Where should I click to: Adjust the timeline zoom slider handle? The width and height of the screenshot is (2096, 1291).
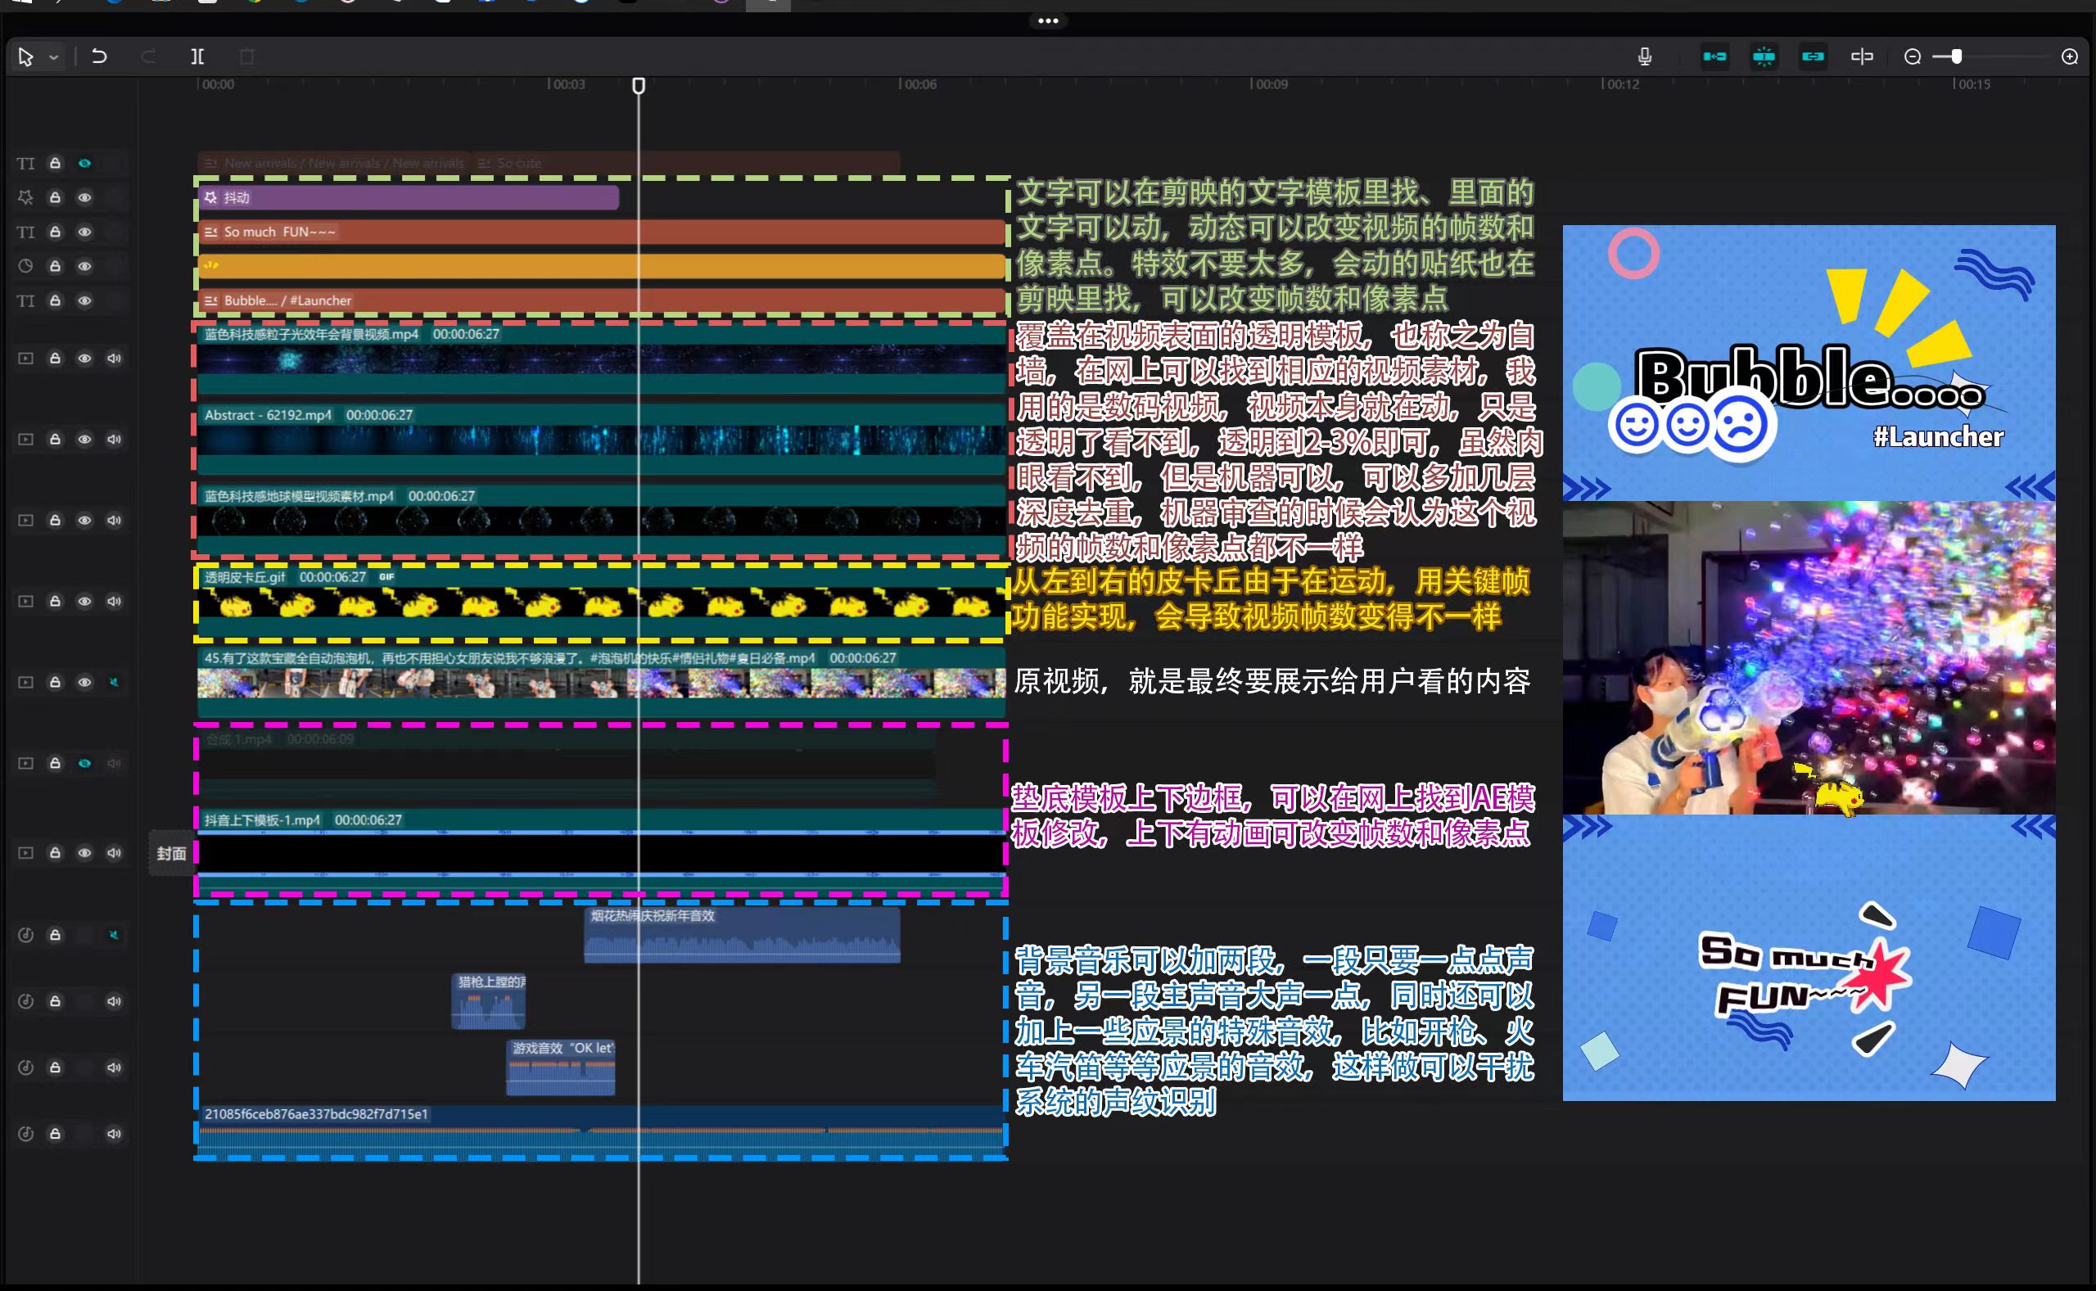point(1956,56)
